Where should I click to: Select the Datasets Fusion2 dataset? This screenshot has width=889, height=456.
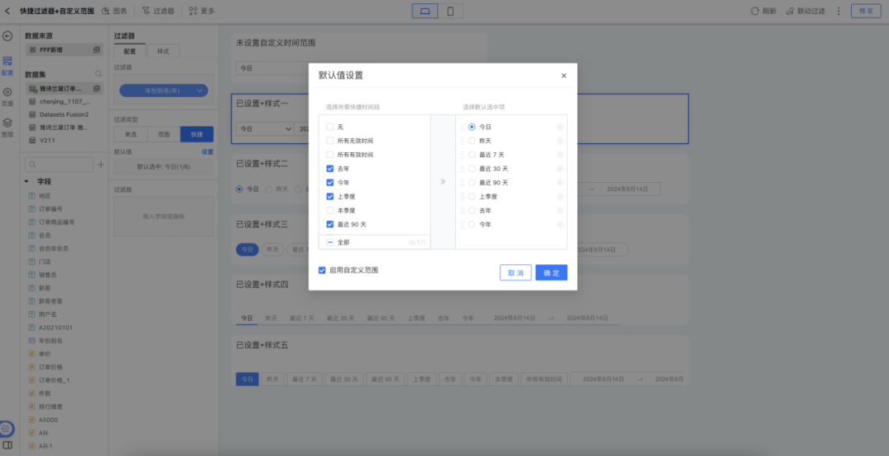(x=64, y=114)
